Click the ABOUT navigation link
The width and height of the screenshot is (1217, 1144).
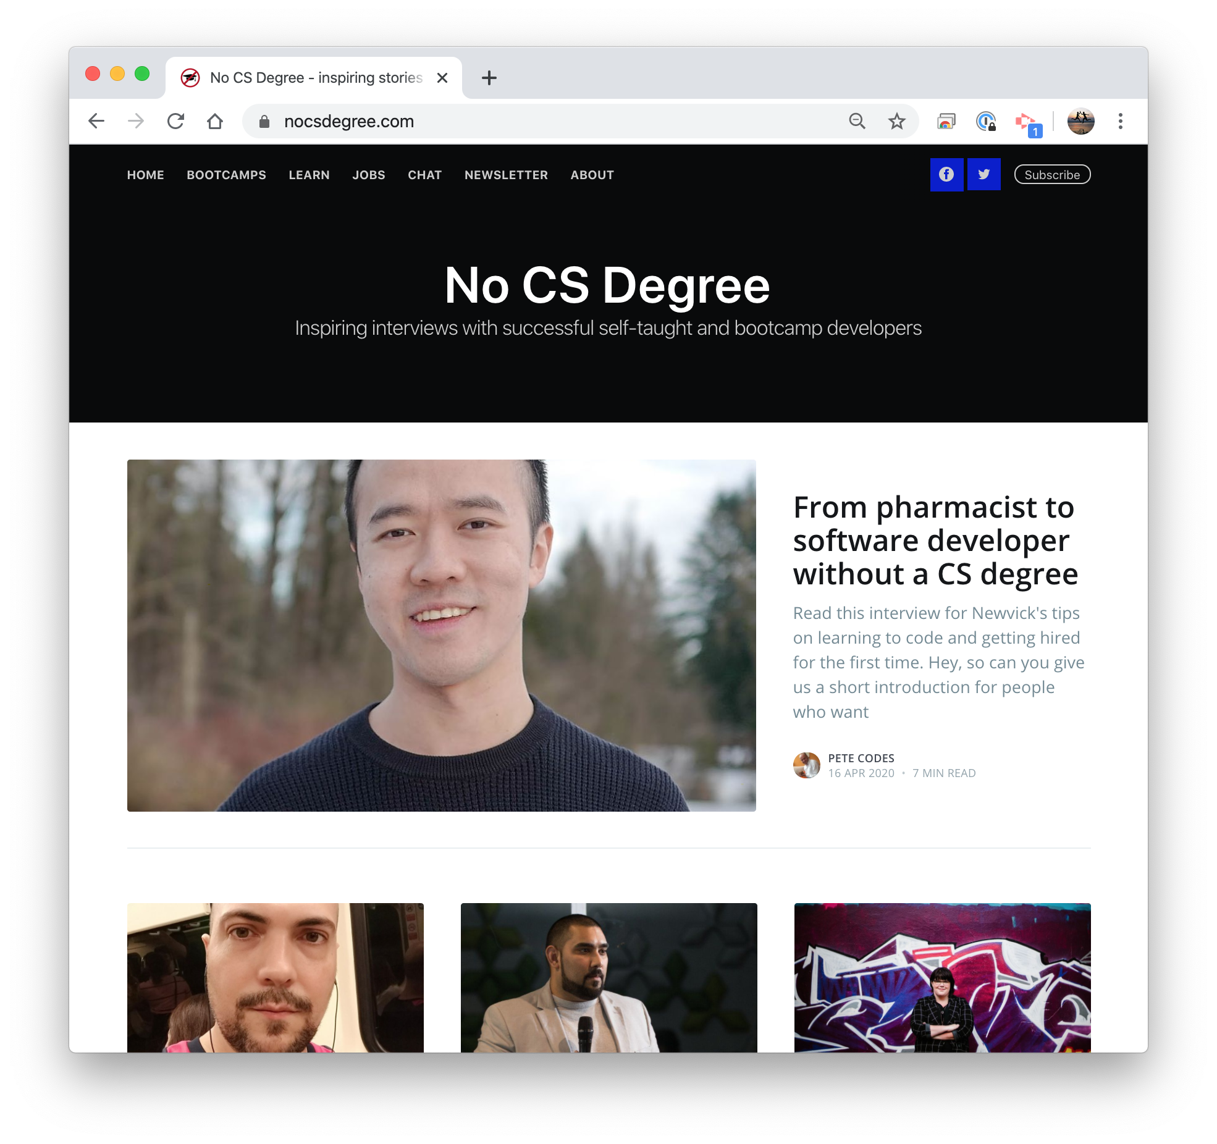592,174
